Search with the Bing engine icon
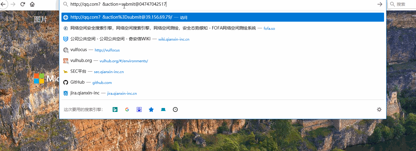The width and height of the screenshot is (416, 151). tap(115, 109)
